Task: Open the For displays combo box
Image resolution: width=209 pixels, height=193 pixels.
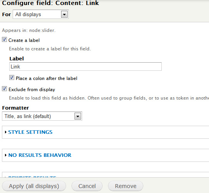Action: click(x=41, y=14)
